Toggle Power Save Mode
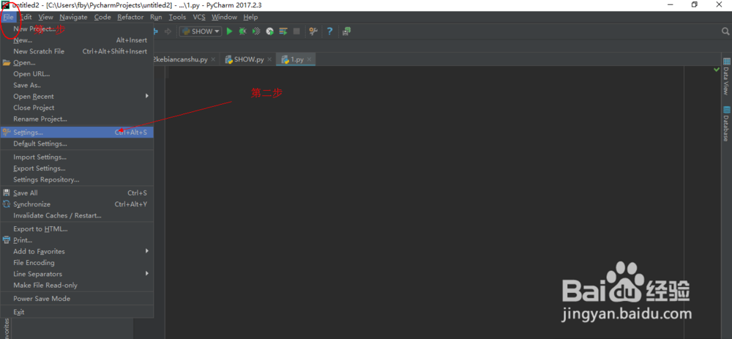 [x=77, y=299]
